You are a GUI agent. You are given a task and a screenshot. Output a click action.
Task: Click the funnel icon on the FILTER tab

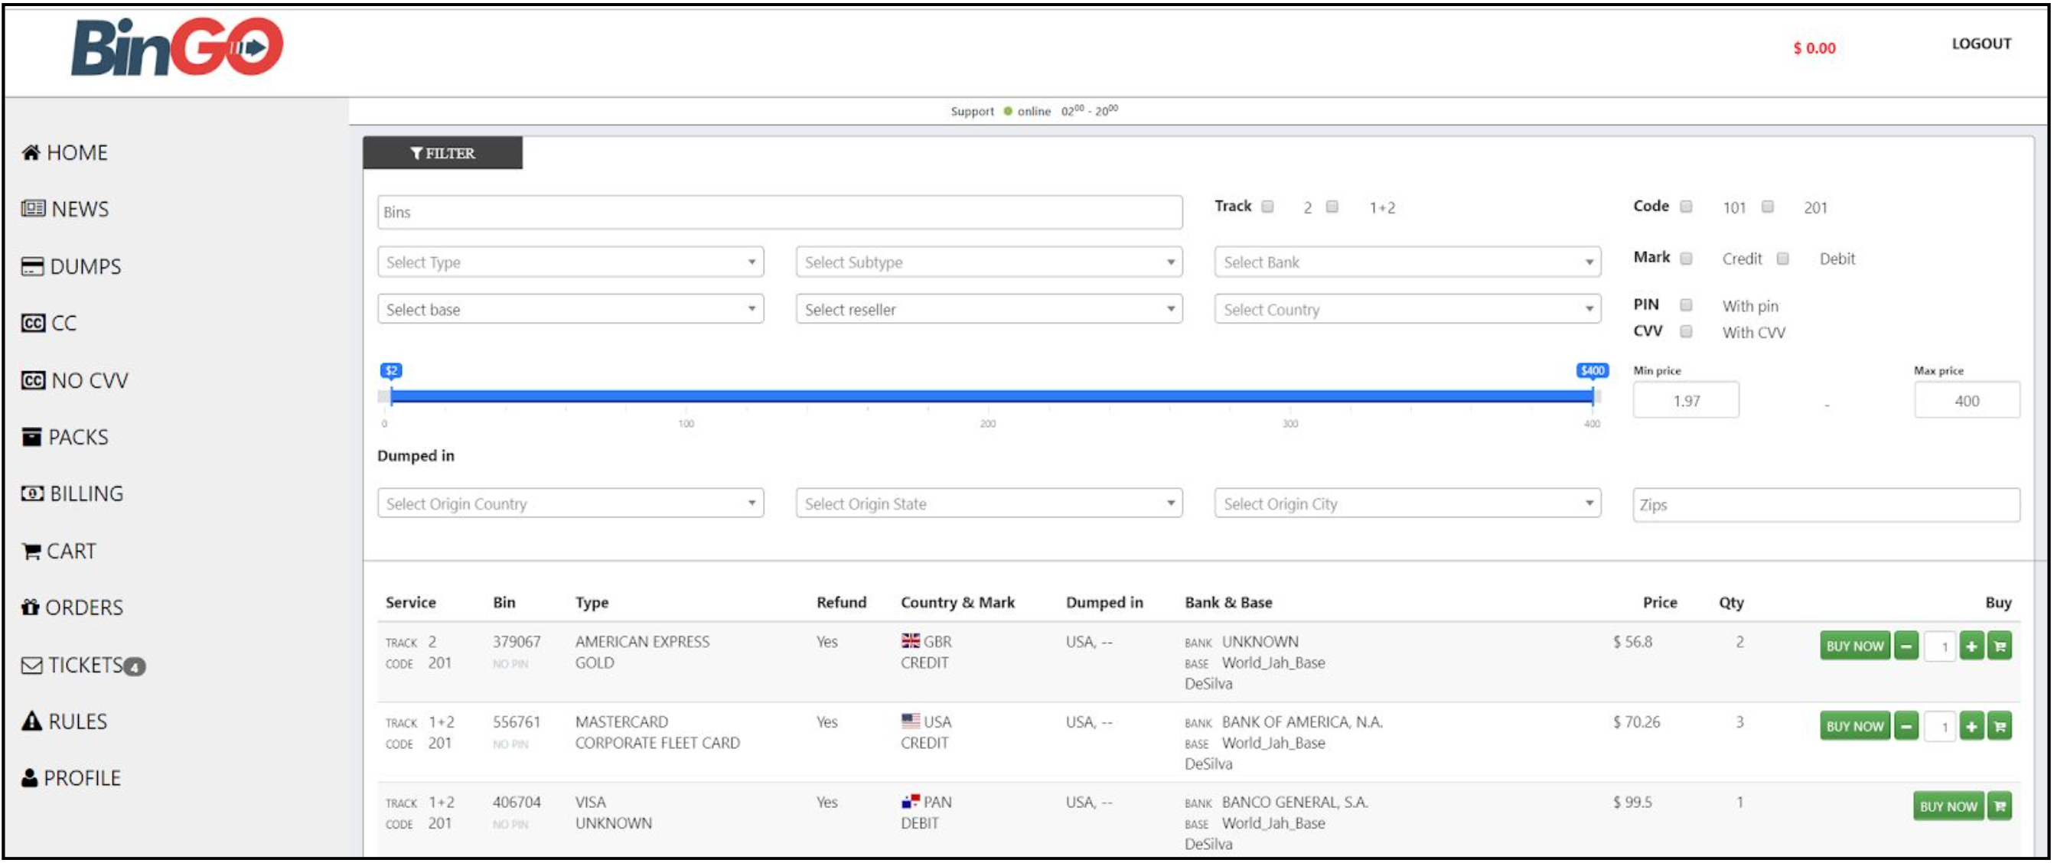point(416,154)
